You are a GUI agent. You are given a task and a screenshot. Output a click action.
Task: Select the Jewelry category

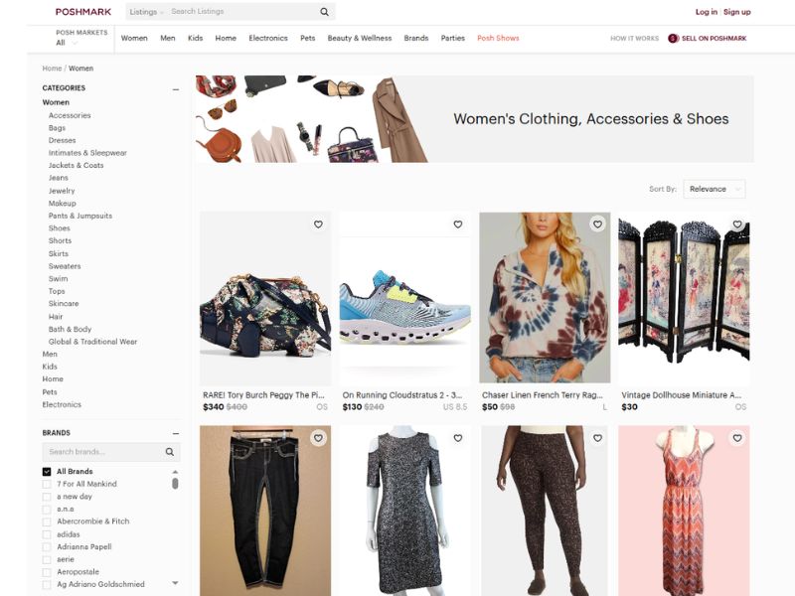click(62, 191)
